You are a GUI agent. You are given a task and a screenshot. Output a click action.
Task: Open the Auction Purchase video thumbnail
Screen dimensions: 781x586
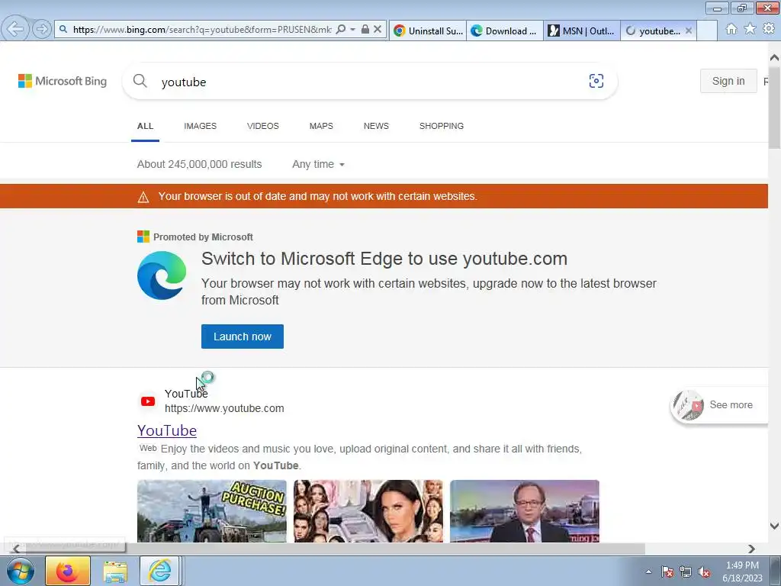(x=212, y=510)
